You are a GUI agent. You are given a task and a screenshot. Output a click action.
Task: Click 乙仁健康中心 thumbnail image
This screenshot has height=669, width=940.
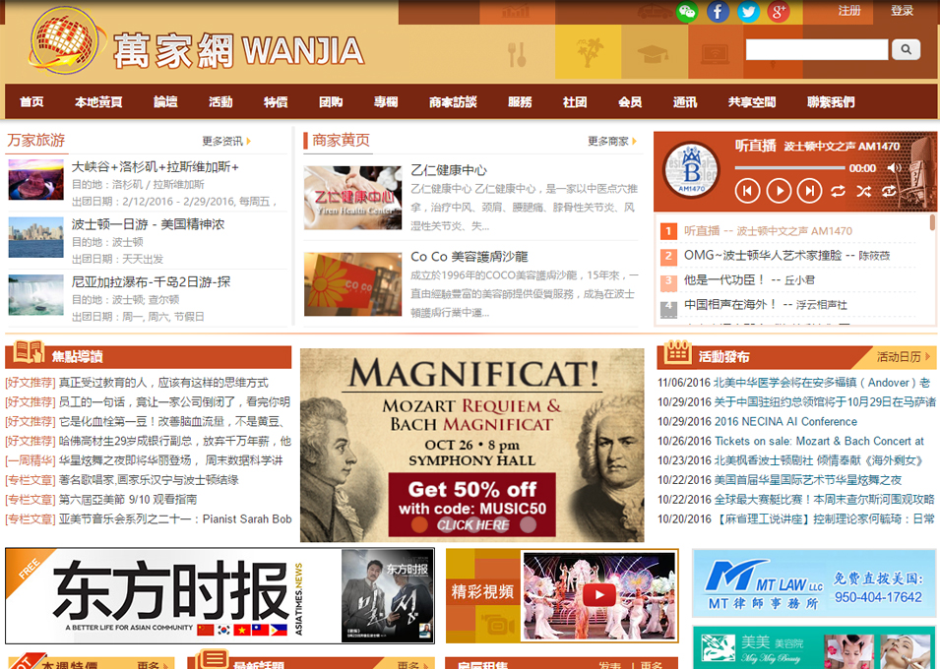pyautogui.click(x=352, y=198)
